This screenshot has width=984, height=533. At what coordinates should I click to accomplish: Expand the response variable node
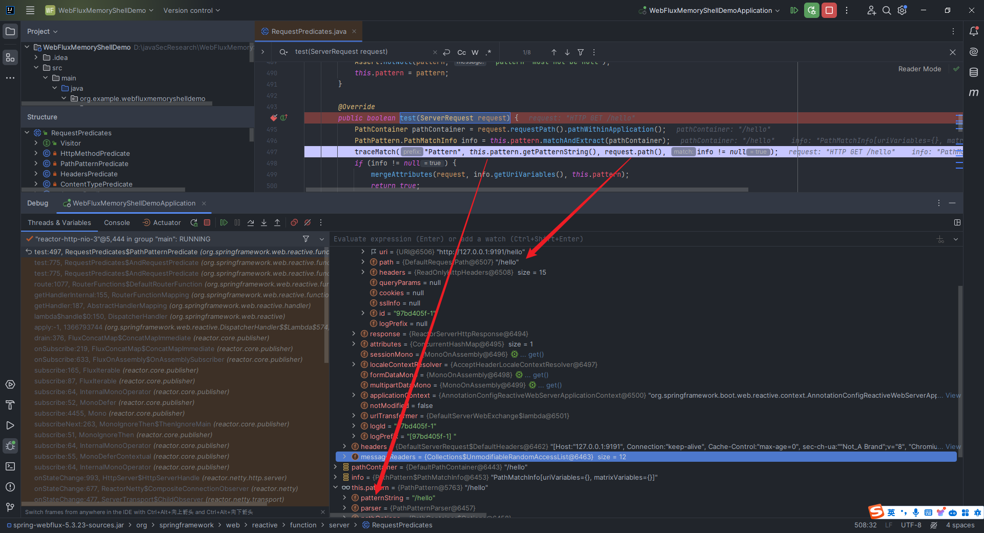click(354, 334)
